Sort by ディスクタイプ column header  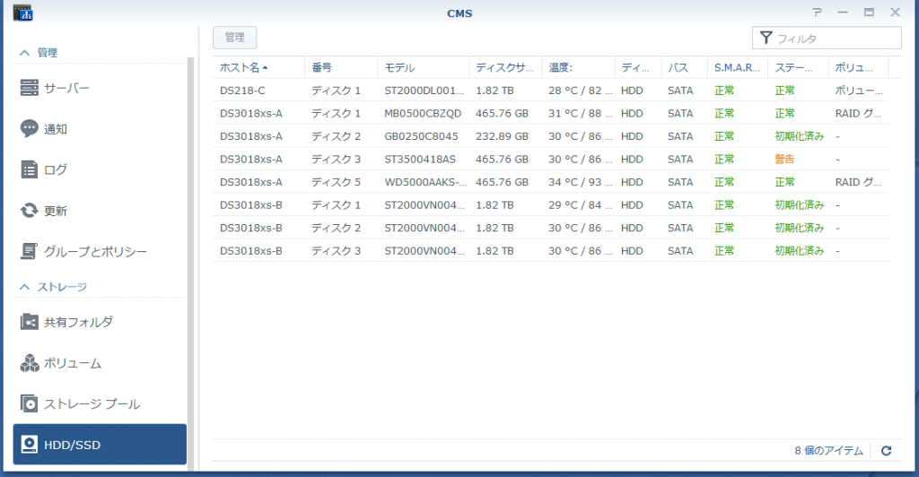coord(638,67)
